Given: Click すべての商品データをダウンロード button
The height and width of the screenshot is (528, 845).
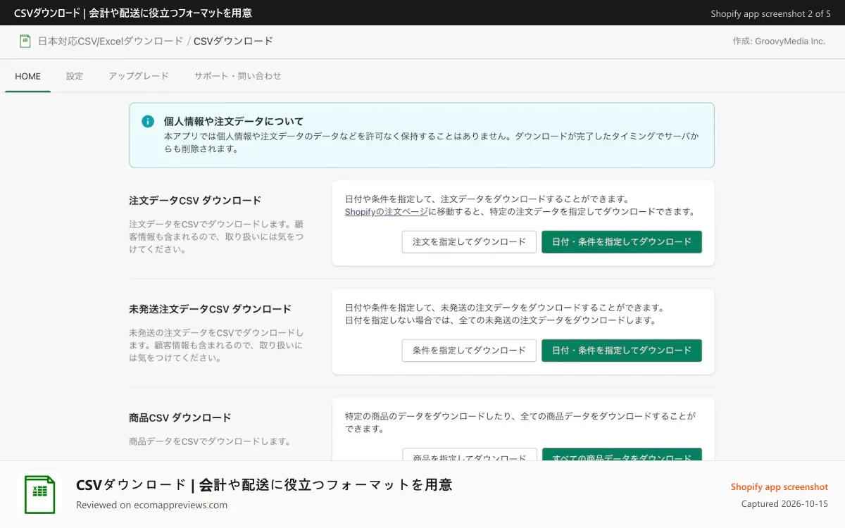Looking at the screenshot, I should [622, 456].
